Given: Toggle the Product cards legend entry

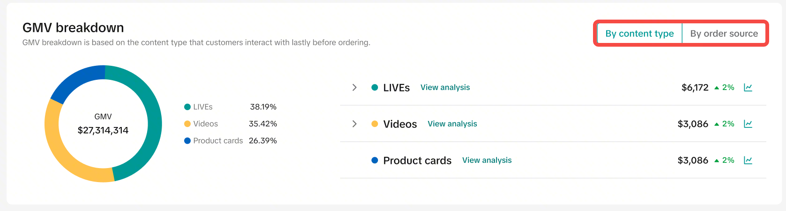Looking at the screenshot, I should click(214, 141).
